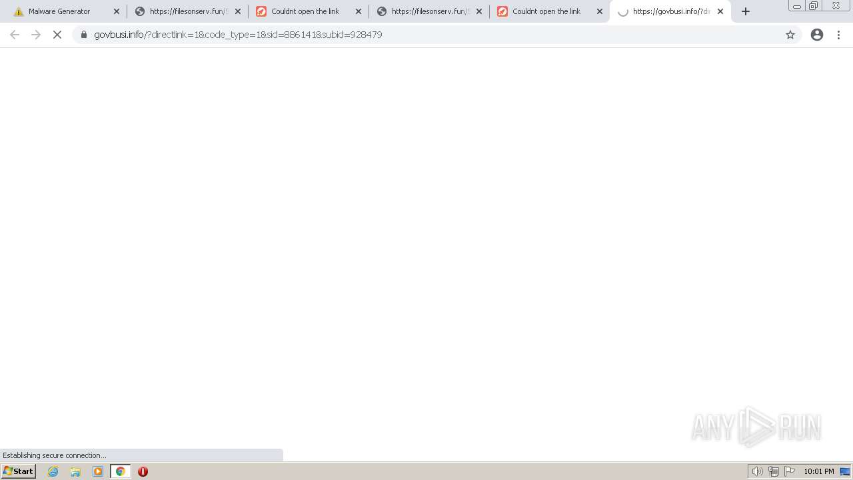Open the network tray icon
Image resolution: width=853 pixels, height=480 pixels.
pos(774,471)
